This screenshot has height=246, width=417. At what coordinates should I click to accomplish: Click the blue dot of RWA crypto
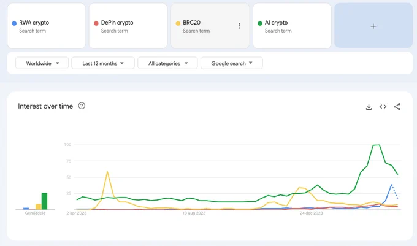click(x=14, y=23)
